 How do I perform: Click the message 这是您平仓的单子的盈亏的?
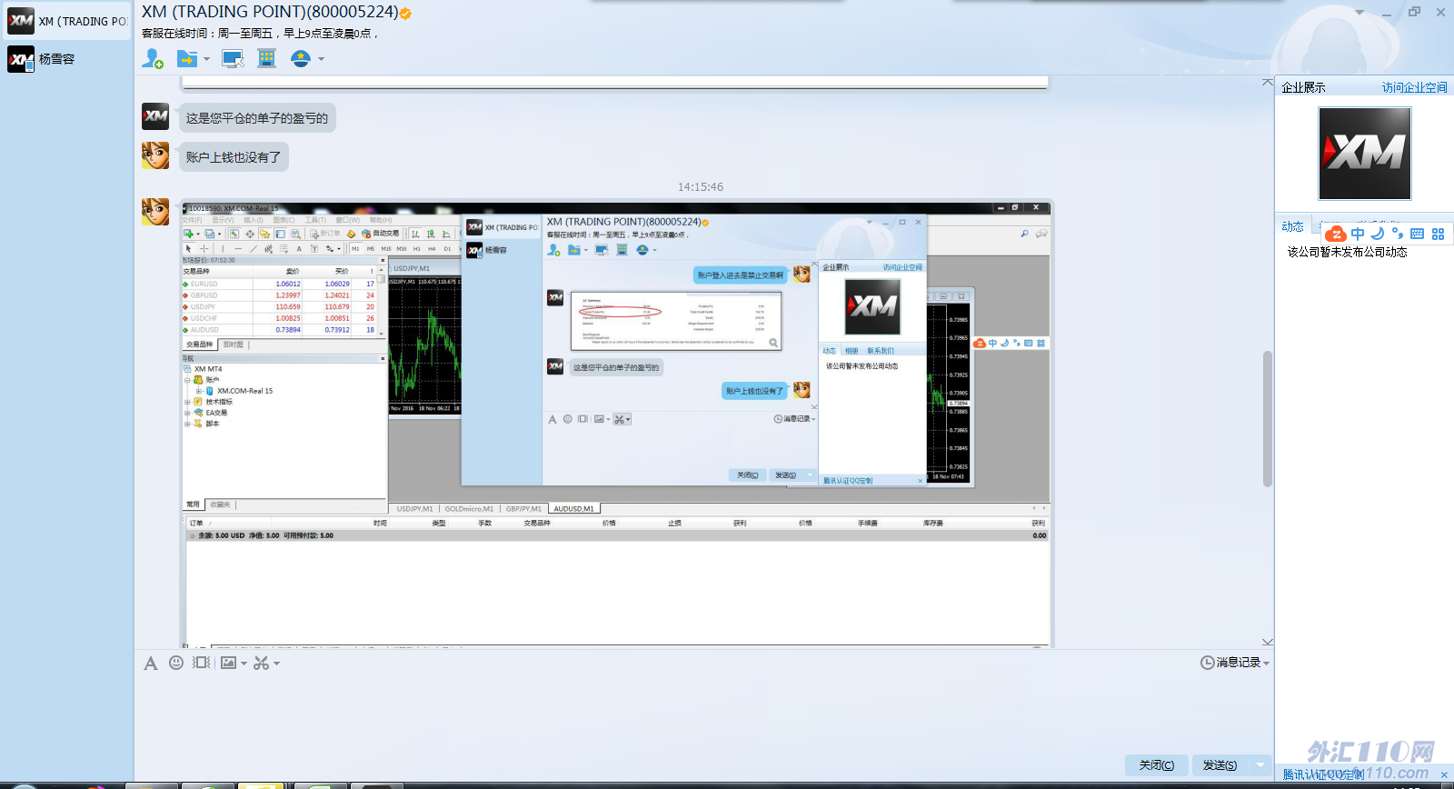[257, 118]
